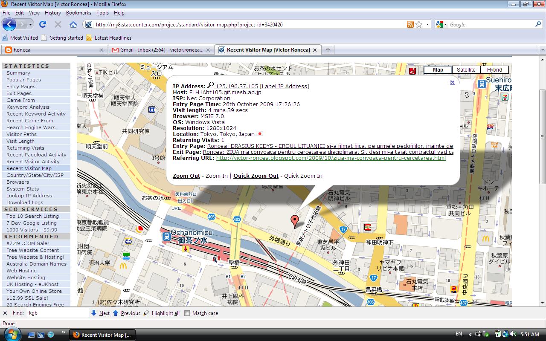Image resolution: width=546 pixels, height=341 pixels.
Task: Click the Label IP Address link
Action: click(285, 86)
